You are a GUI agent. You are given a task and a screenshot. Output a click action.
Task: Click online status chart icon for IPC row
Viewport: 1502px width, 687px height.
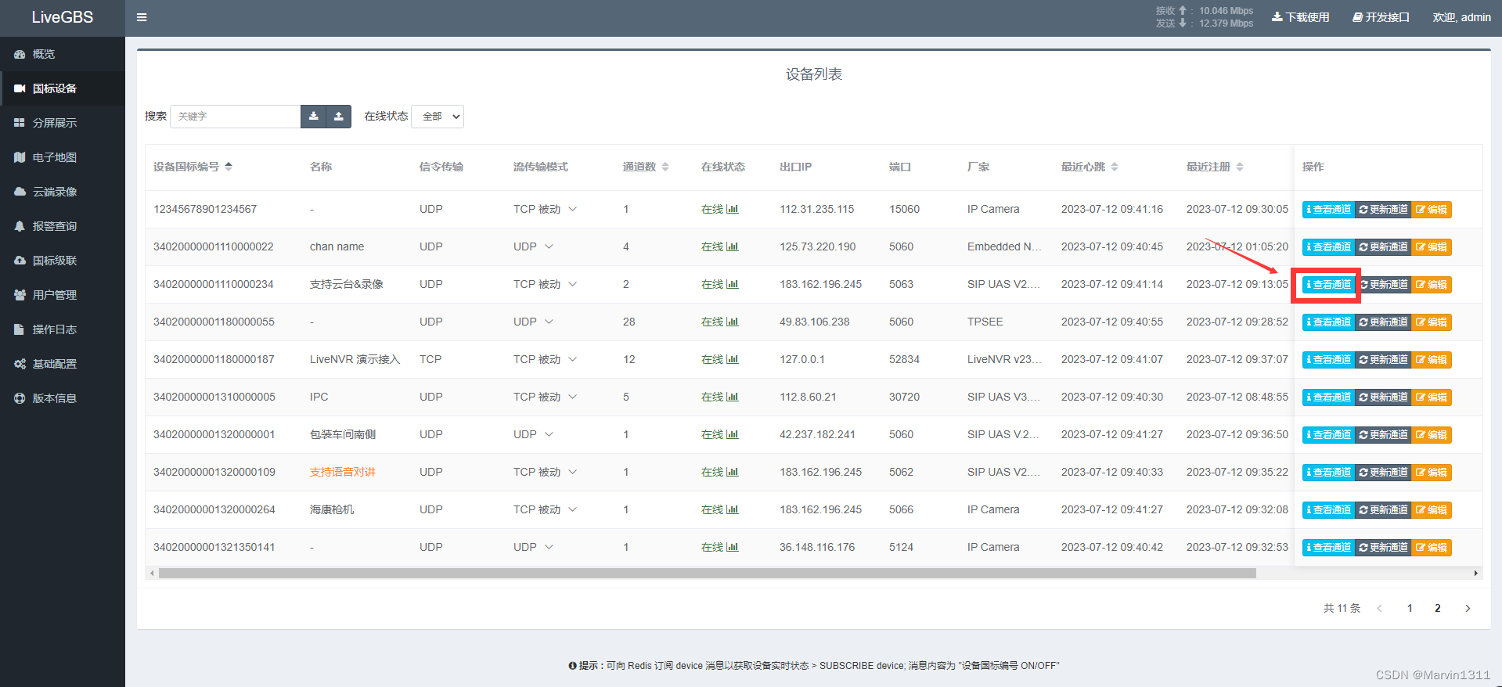pyautogui.click(x=733, y=397)
